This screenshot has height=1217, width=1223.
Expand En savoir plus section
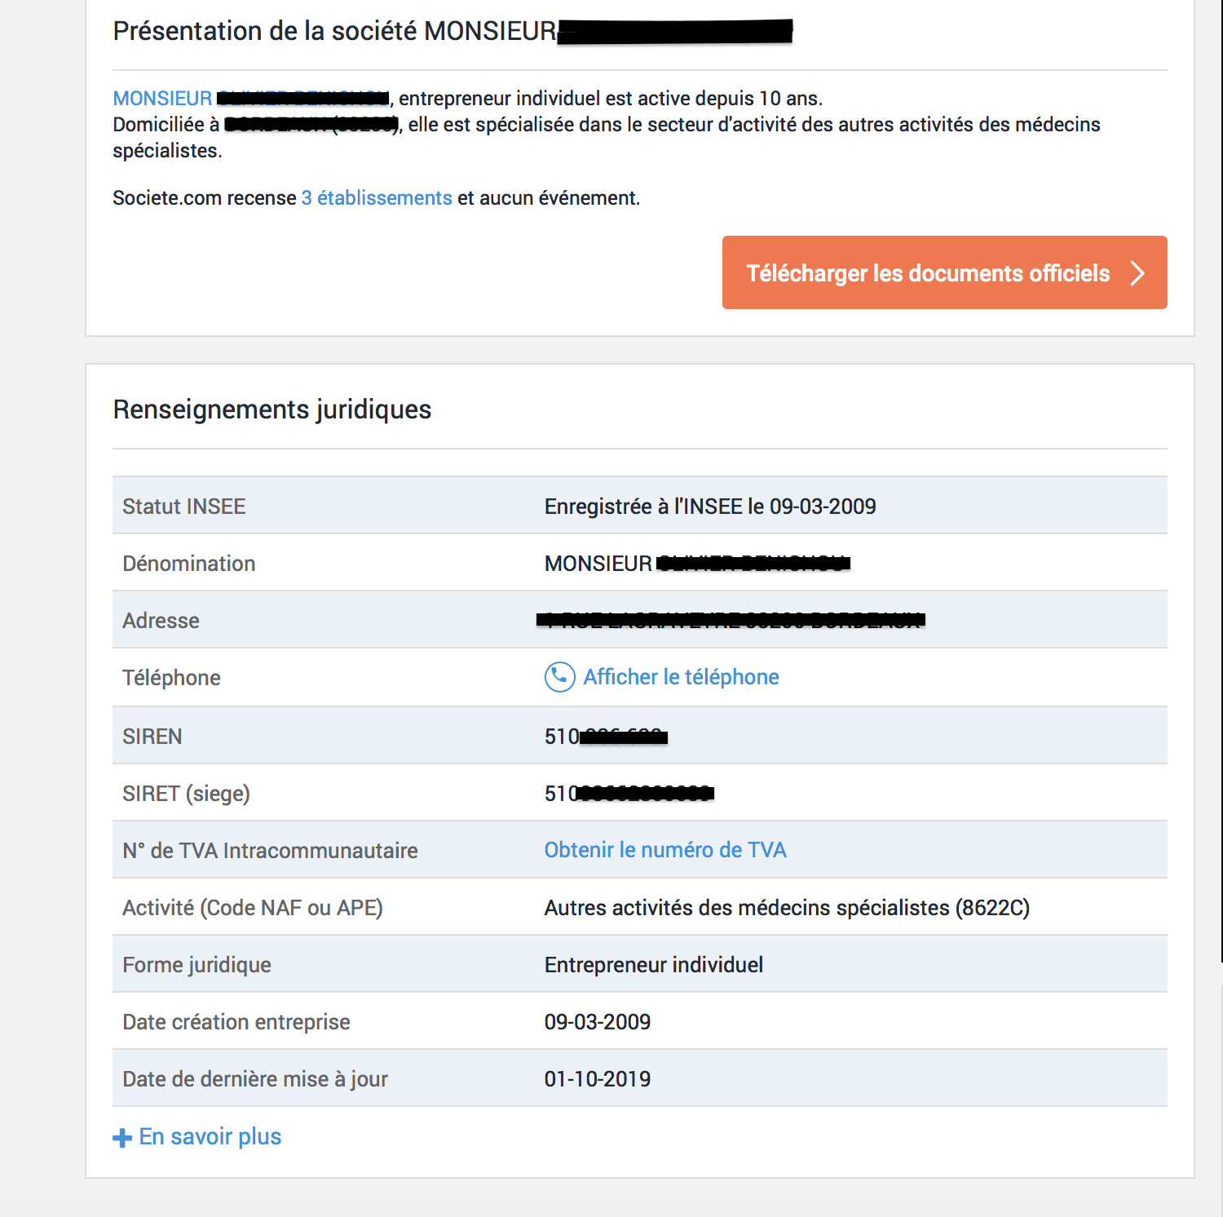(x=210, y=1137)
